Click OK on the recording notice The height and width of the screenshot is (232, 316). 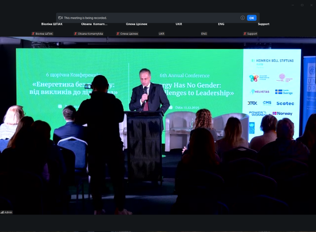pyautogui.click(x=252, y=18)
